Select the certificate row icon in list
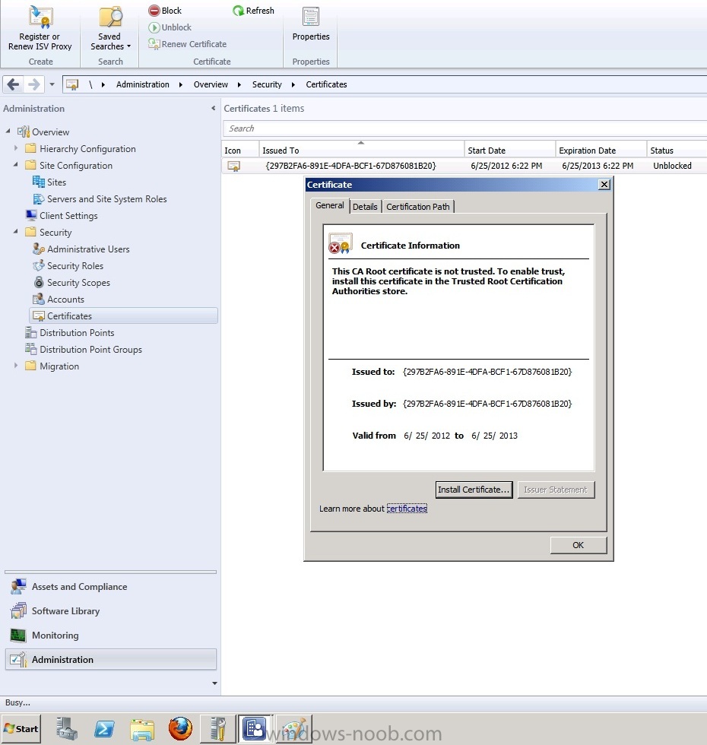The height and width of the screenshot is (745, 707). (234, 166)
